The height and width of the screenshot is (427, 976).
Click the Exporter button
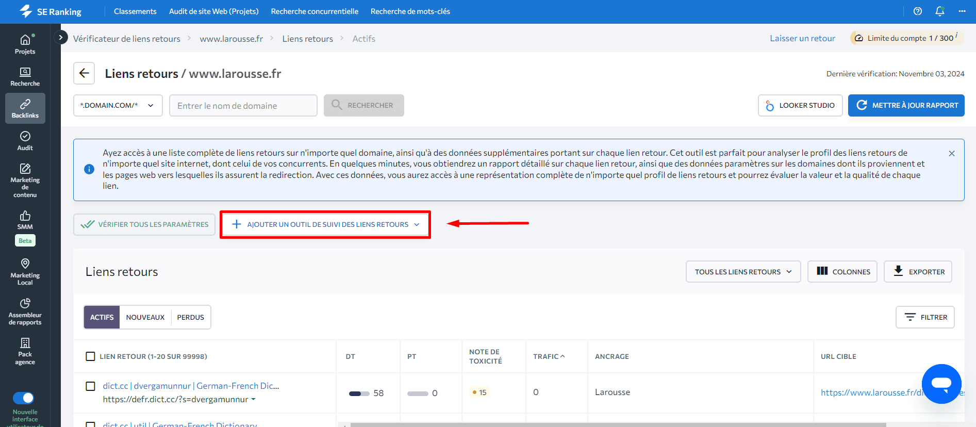coord(918,272)
